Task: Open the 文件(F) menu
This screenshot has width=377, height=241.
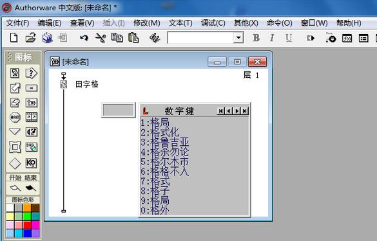Action: point(17,23)
